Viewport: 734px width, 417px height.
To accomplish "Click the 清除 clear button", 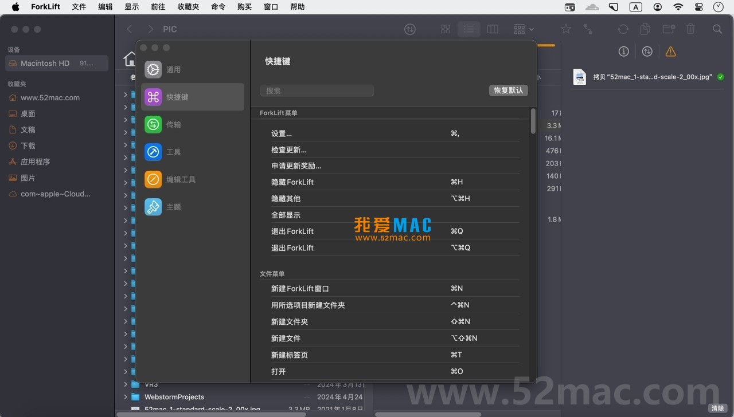I will tap(718, 408).
